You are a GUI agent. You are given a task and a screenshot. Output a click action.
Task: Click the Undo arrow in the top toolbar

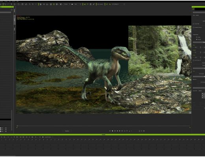[5, 4]
